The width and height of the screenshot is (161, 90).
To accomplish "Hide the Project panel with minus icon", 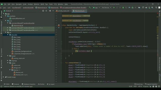I will pos(53,11).
